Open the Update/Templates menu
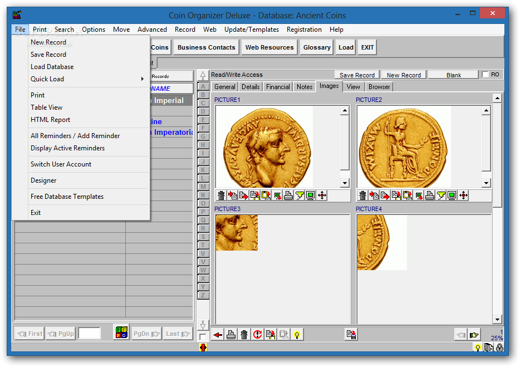520x367 pixels. click(x=252, y=30)
